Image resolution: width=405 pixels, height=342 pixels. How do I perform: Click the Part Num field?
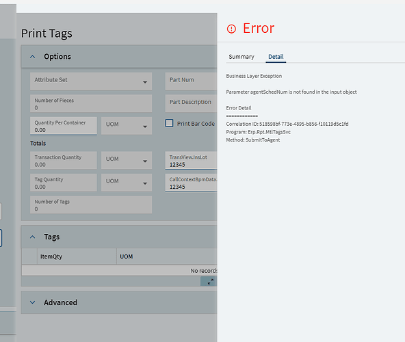point(191,81)
